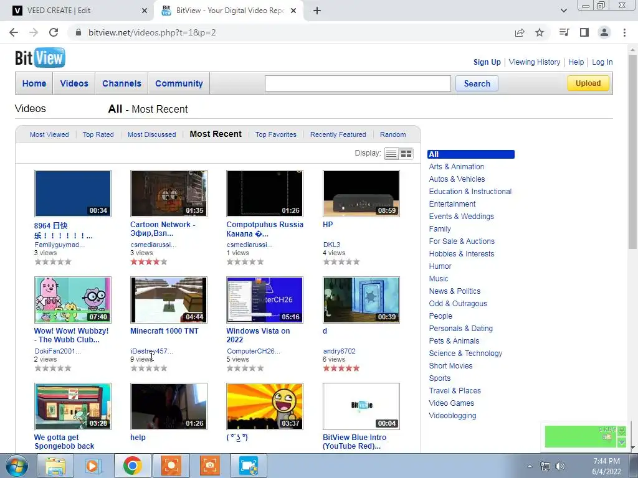Click the yellow Upload button
Screen dimensions: 638x478
[588, 83]
